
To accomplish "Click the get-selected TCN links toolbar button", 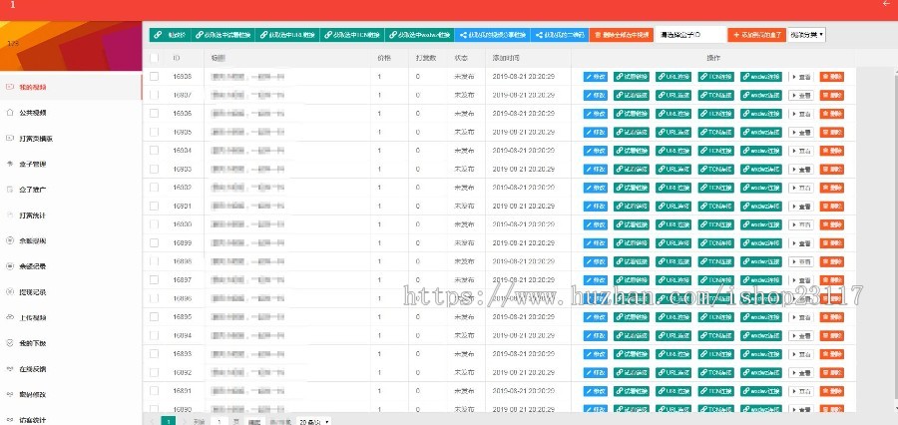I will 352,35.
